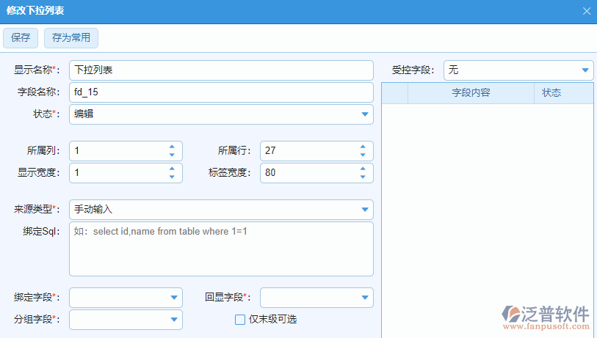Open the 来源类型 dropdown
The image size is (597, 338).
click(365, 210)
